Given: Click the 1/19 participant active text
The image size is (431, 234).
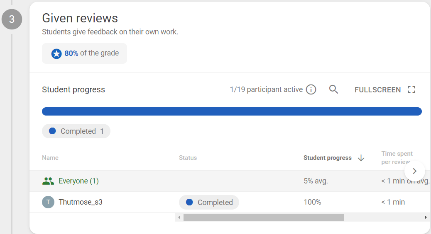Looking at the screenshot, I should pyautogui.click(x=266, y=89).
